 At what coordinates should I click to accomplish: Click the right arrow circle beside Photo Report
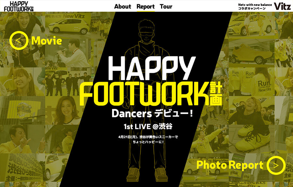click(x=276, y=165)
